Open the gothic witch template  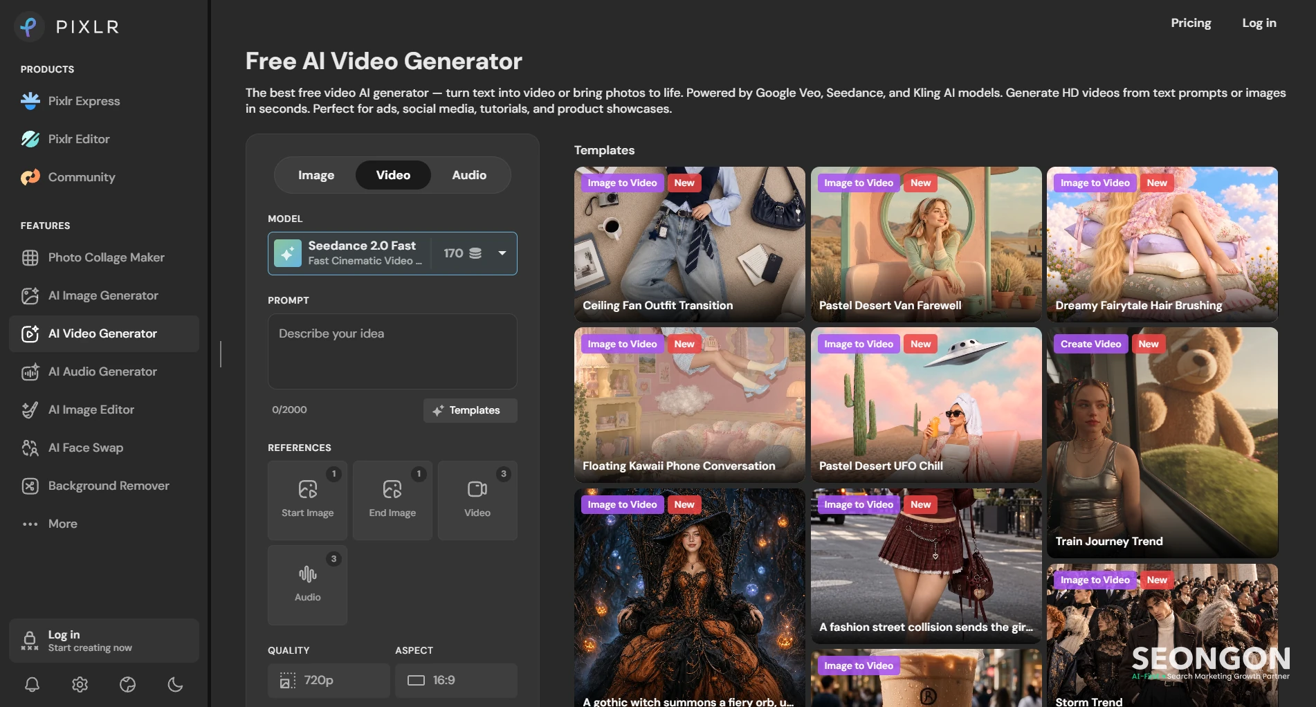click(690, 598)
